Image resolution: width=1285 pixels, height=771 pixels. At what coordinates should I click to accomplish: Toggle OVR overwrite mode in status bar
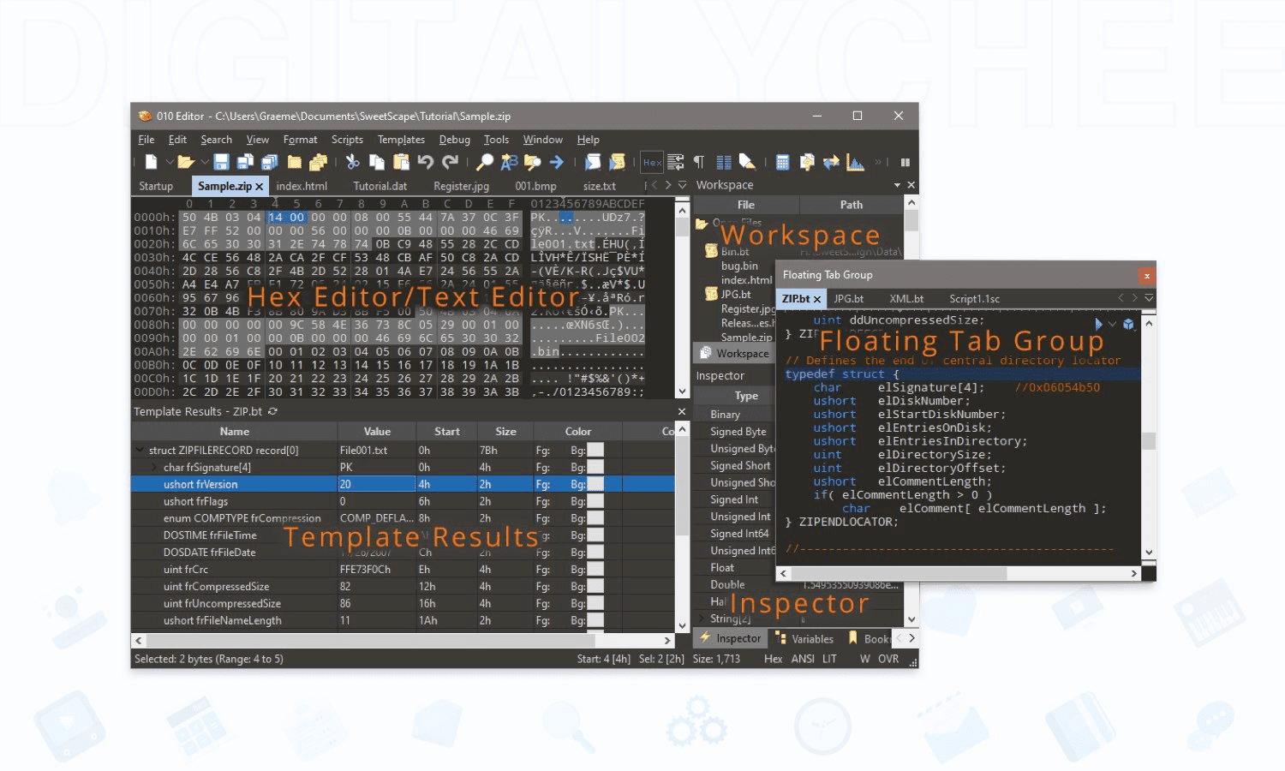(888, 659)
